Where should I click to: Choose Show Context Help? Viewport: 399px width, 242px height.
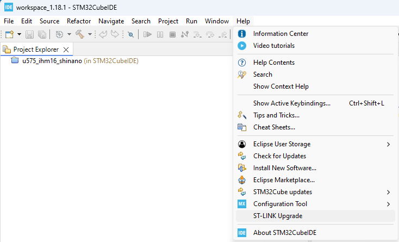tap(315, 86)
